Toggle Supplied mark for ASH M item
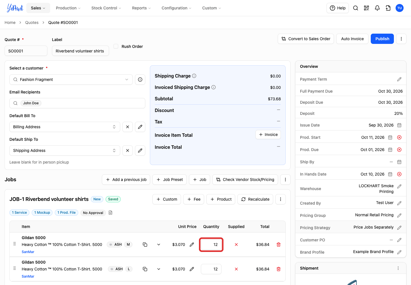 [x=236, y=245]
